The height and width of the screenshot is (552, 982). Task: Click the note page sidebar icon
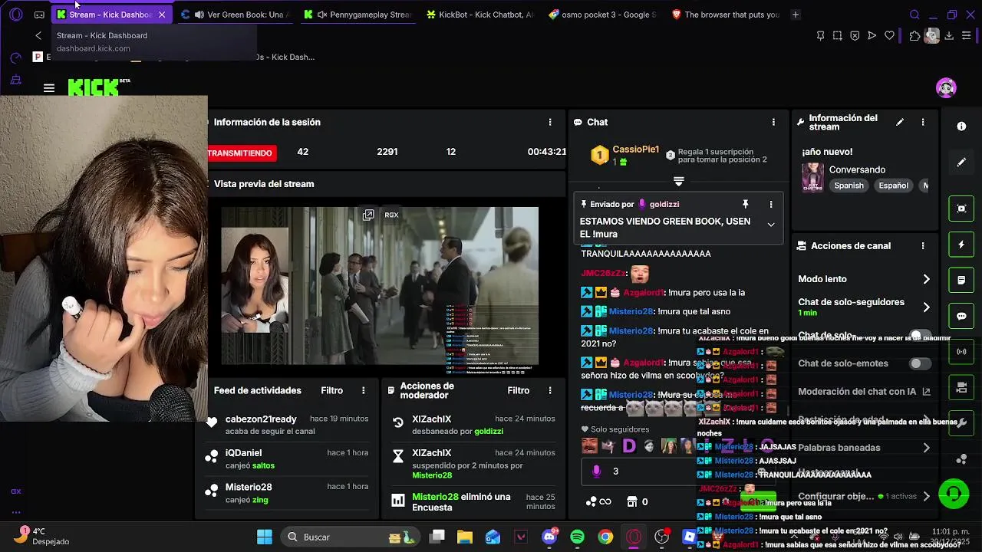961,280
